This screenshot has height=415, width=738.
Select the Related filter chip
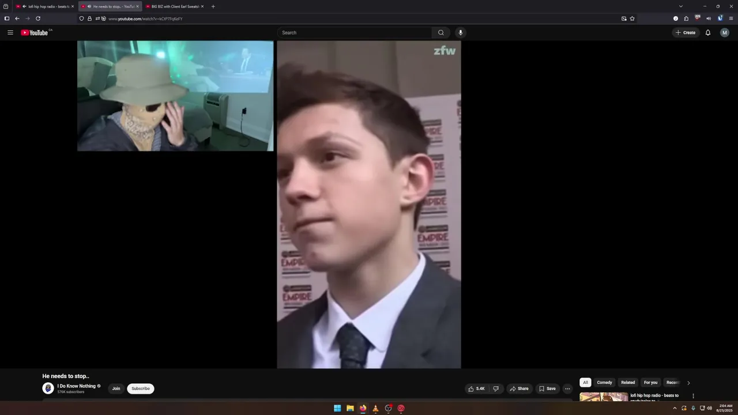[x=628, y=383]
